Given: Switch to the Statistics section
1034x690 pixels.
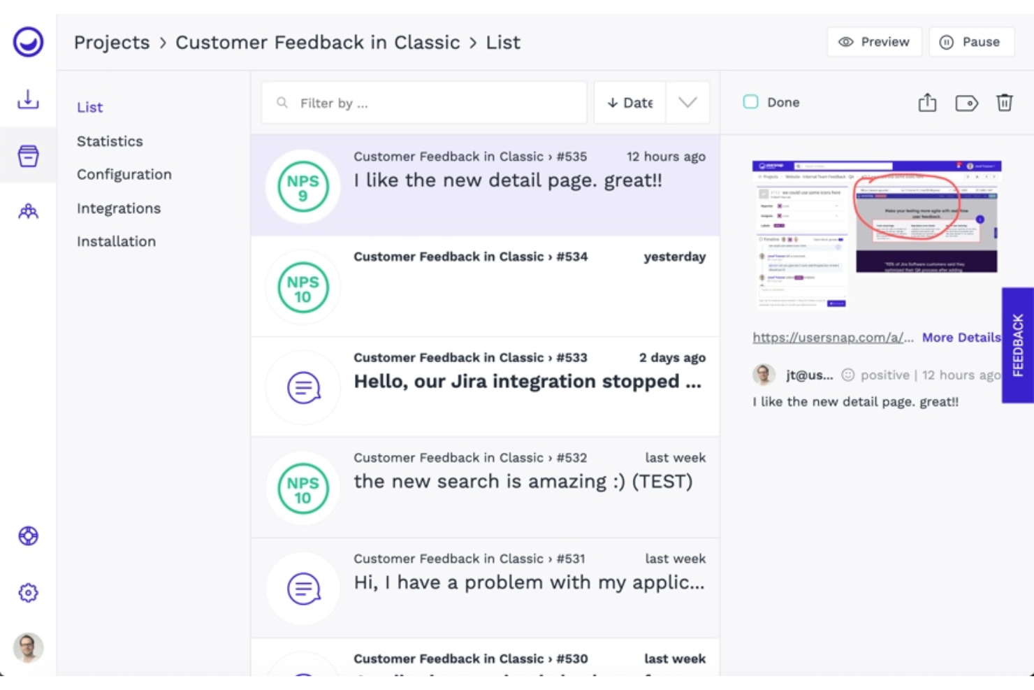Looking at the screenshot, I should coord(110,141).
